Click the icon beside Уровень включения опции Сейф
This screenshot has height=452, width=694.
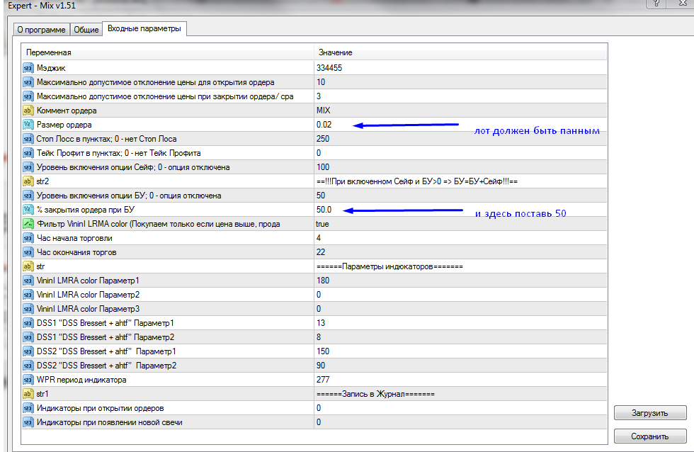tap(28, 167)
